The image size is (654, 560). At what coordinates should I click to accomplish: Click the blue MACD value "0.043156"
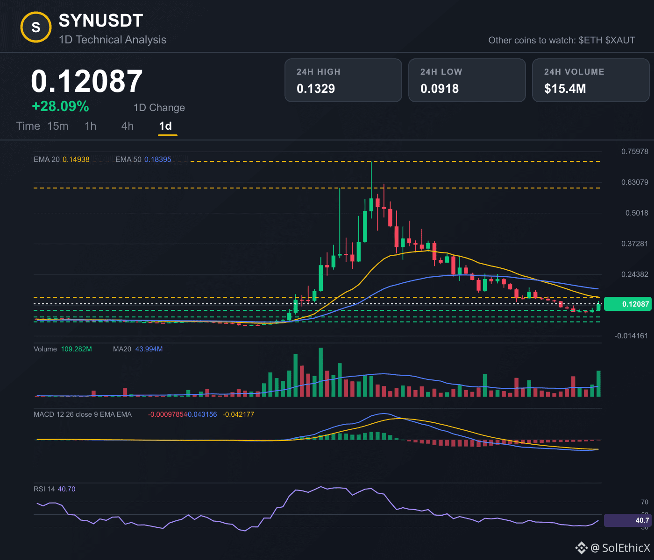pyautogui.click(x=202, y=414)
